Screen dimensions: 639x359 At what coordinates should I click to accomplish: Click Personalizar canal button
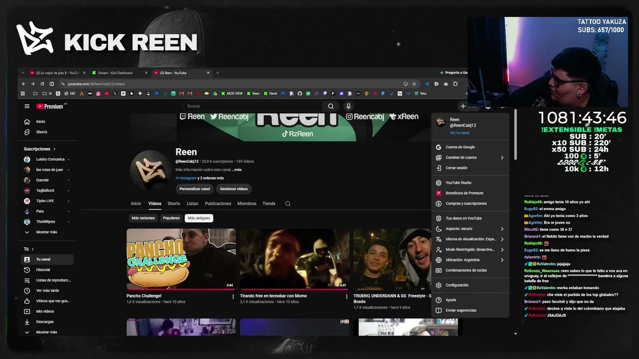(195, 189)
